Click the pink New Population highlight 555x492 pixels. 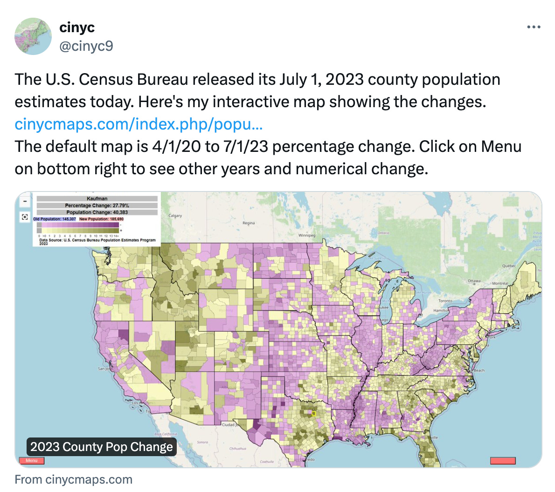pos(101,218)
